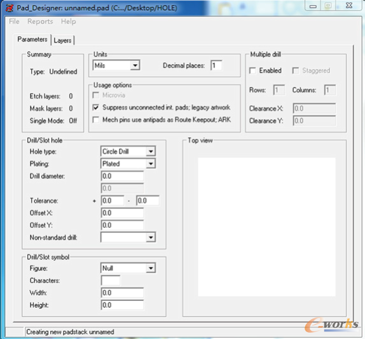Screen dimensions: 365x339
Task: Click the Characters input field
Action: click(x=111, y=281)
